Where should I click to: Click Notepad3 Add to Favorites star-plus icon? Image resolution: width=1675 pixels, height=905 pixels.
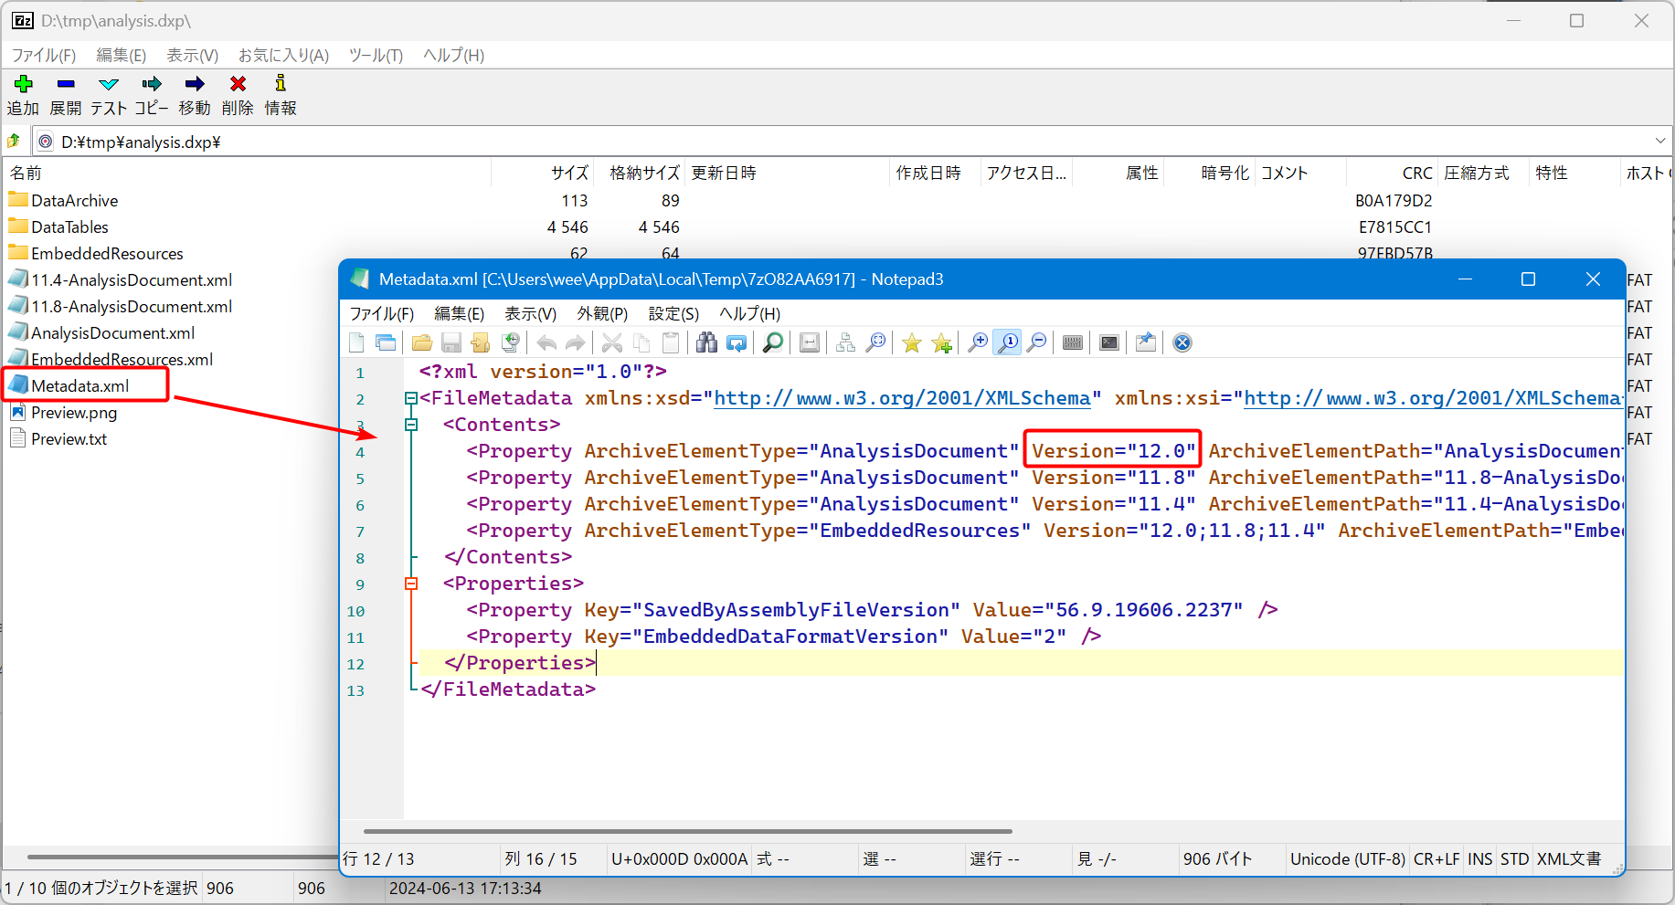coord(941,342)
